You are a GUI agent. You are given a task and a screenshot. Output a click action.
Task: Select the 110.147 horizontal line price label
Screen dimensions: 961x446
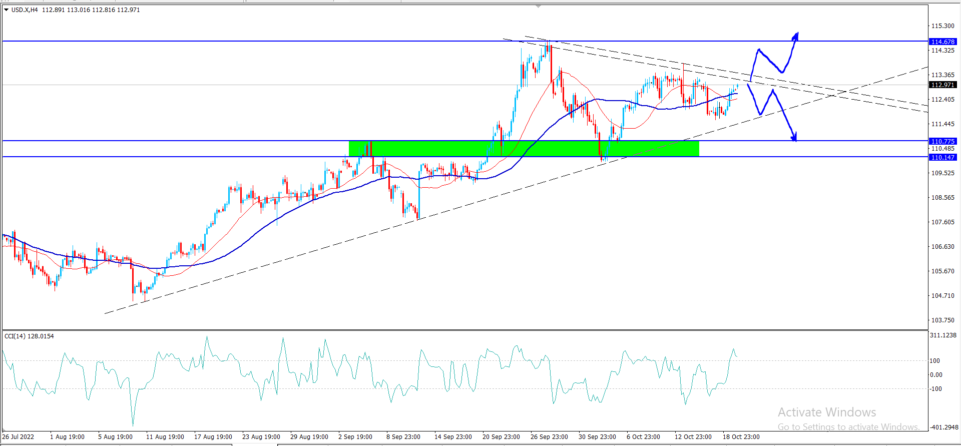942,157
